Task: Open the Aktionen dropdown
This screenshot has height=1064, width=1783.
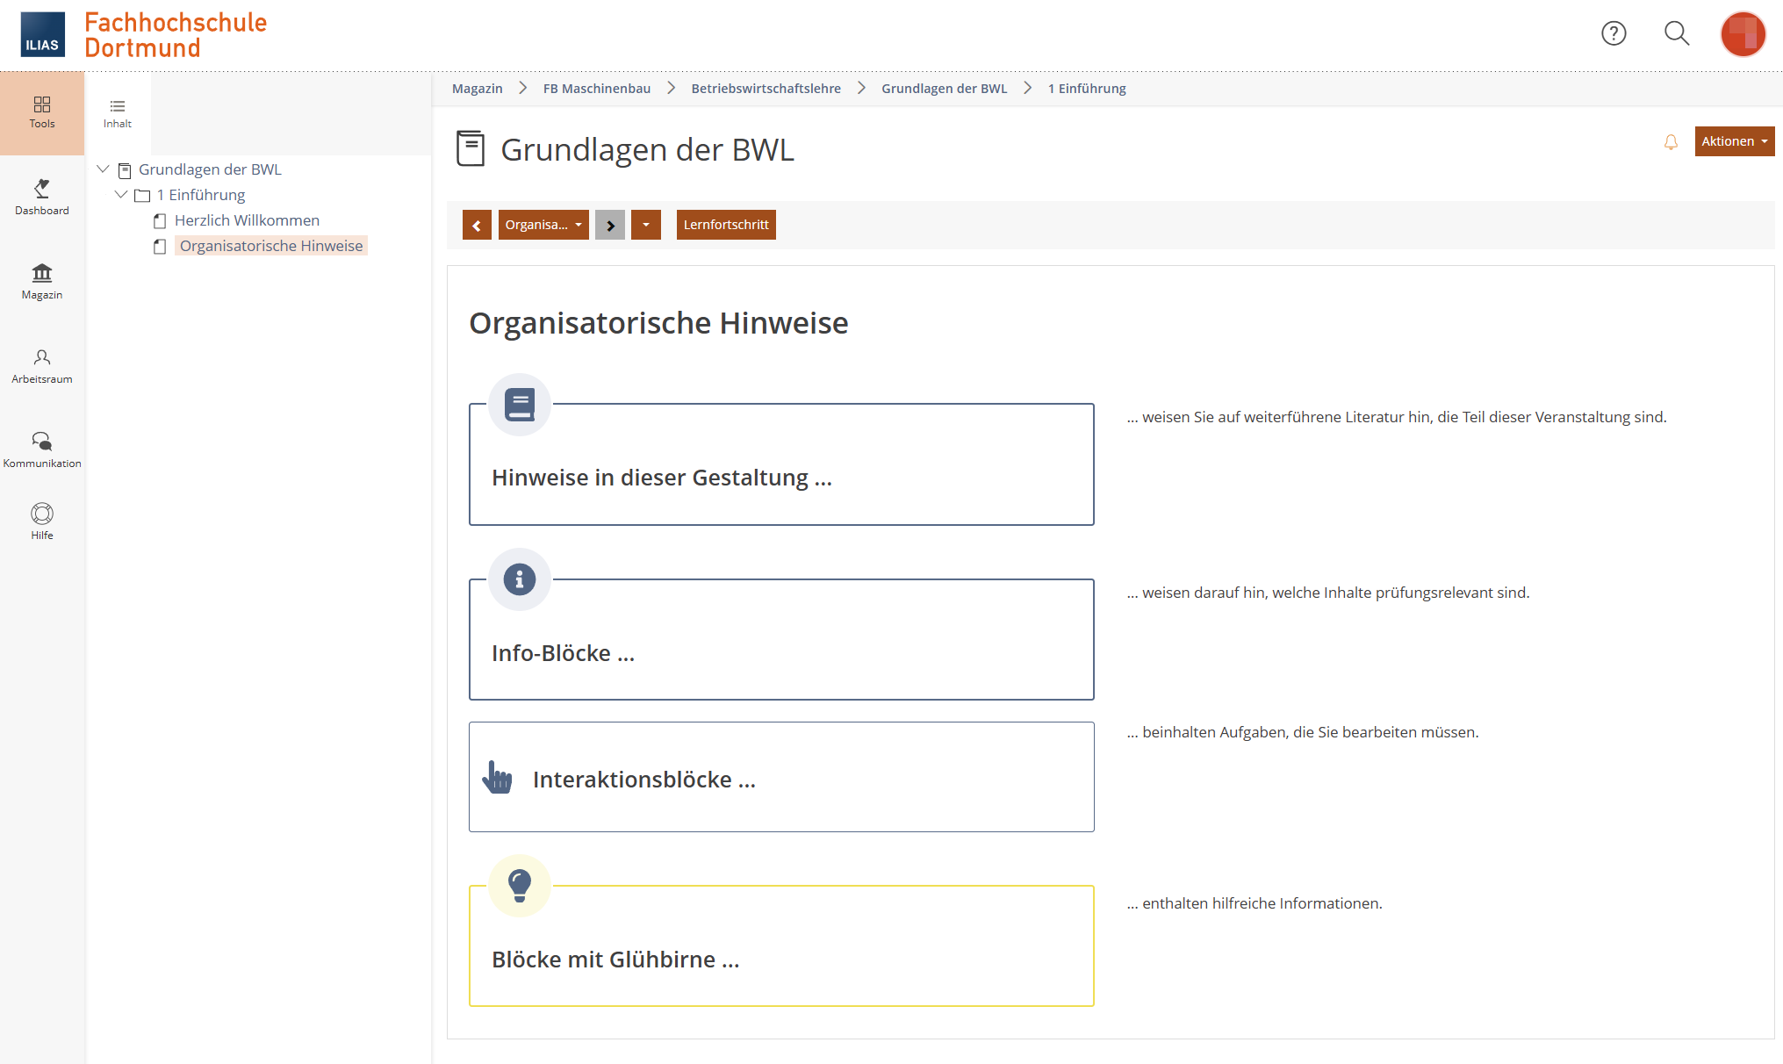Action: pos(1734,141)
